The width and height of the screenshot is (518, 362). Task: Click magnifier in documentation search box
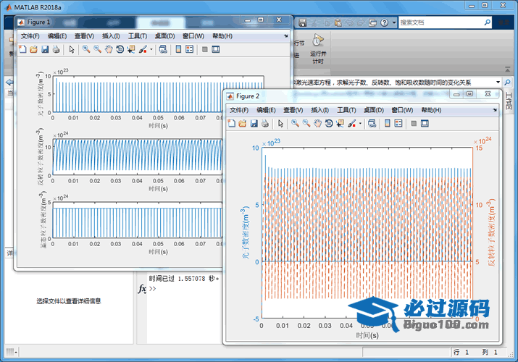(488, 22)
